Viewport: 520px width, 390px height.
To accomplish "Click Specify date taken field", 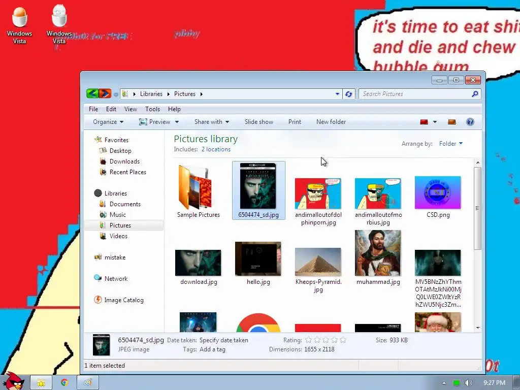I will (x=224, y=340).
